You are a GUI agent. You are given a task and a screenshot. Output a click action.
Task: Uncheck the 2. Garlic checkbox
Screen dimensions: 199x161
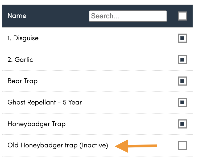pos(182,60)
